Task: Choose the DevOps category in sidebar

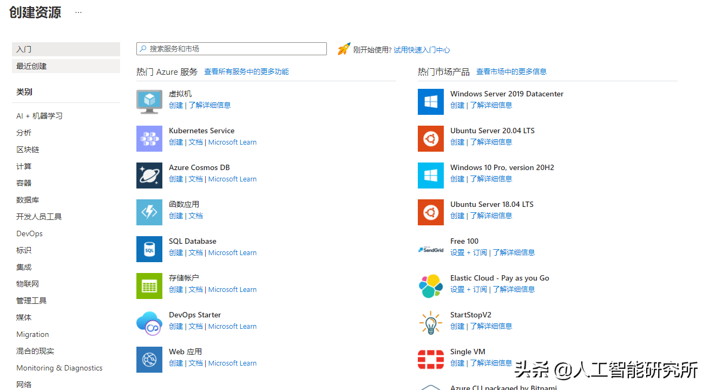Action: click(29, 233)
